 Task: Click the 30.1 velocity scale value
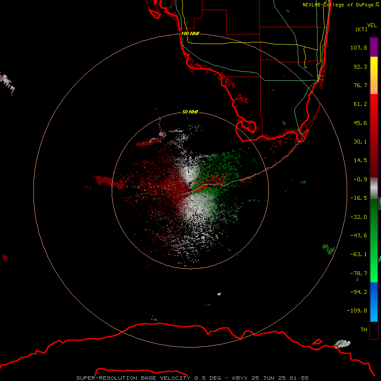[x=360, y=142]
